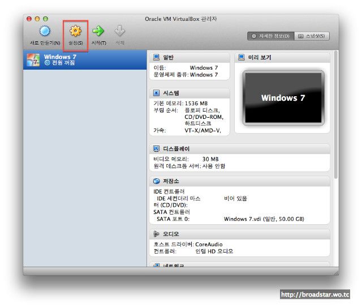Click the SATA 컨트롤러 storage label
Viewport: 362px width, 308px height.
tap(171, 212)
